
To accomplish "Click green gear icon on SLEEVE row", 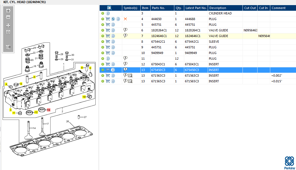I will coord(103,42).
